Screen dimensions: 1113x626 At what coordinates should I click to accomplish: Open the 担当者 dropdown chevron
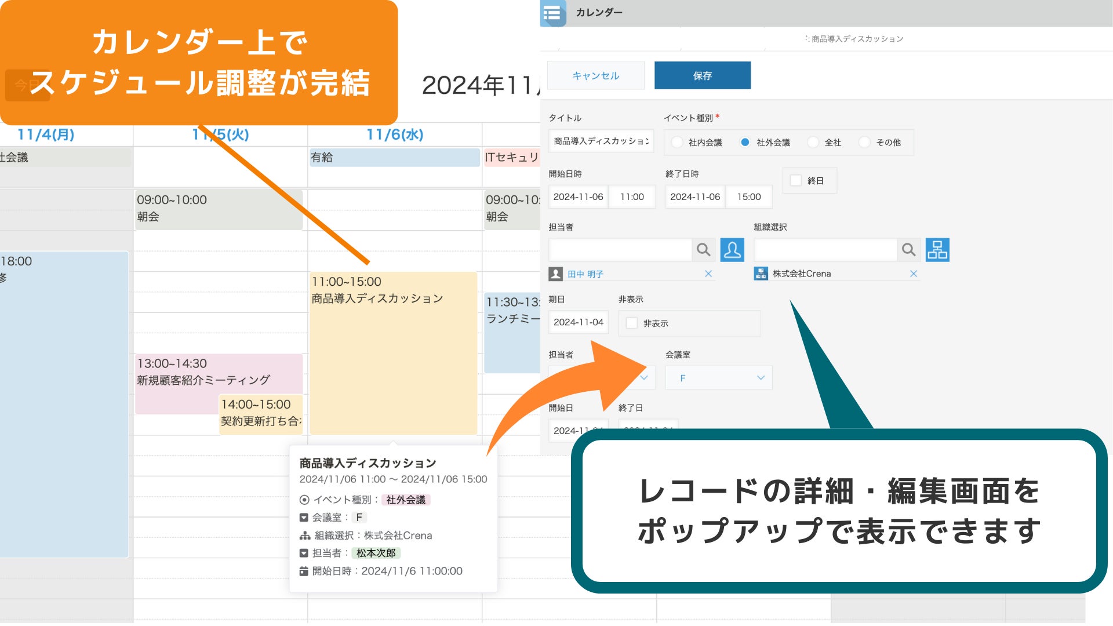click(644, 378)
